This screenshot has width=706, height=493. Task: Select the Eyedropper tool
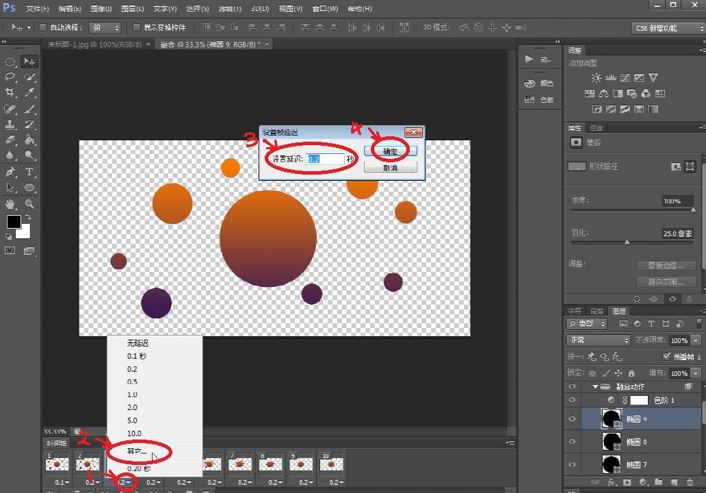pos(29,92)
